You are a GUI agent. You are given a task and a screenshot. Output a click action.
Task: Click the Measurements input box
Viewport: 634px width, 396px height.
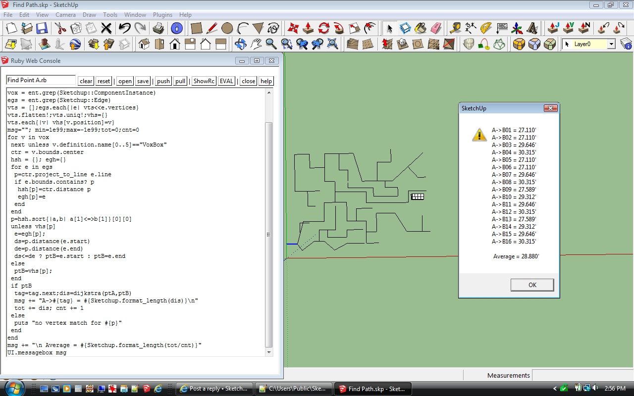(x=581, y=375)
